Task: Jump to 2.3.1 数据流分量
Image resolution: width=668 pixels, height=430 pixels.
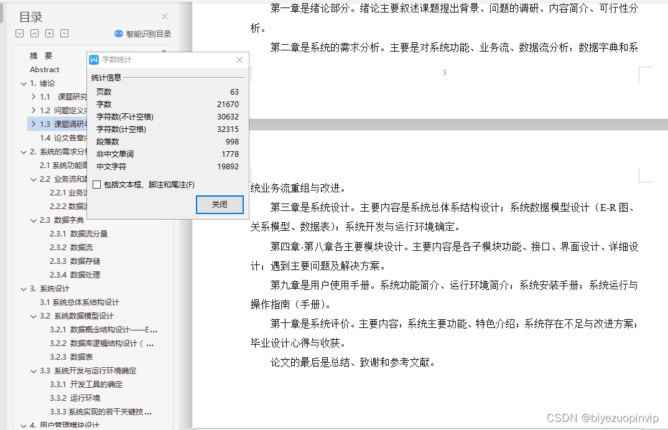Action: [x=79, y=233]
